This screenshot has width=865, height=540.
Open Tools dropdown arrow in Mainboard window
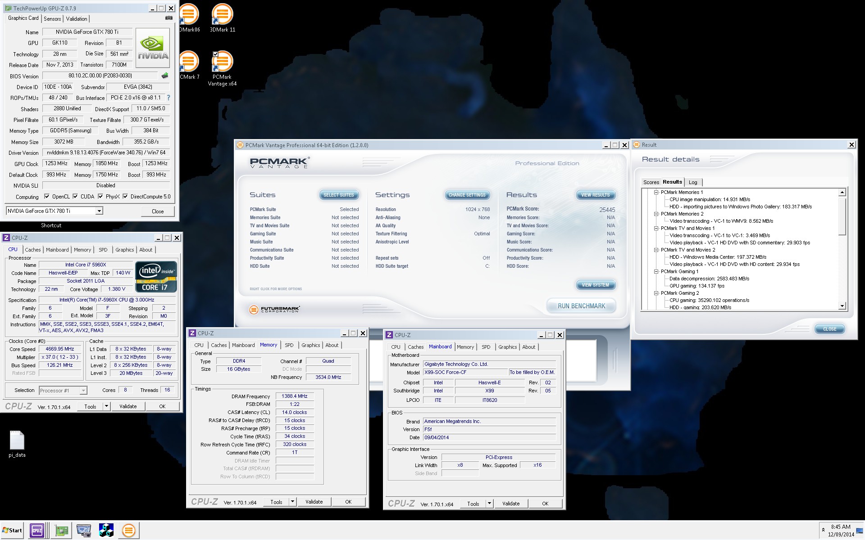coord(489,504)
